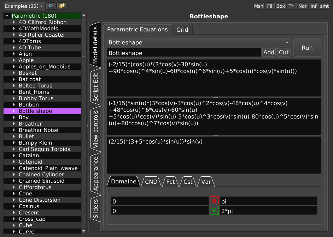This screenshot has height=237, width=333.
Task: Open the Bottleshape component dropdown
Action: pyautogui.click(x=199, y=43)
